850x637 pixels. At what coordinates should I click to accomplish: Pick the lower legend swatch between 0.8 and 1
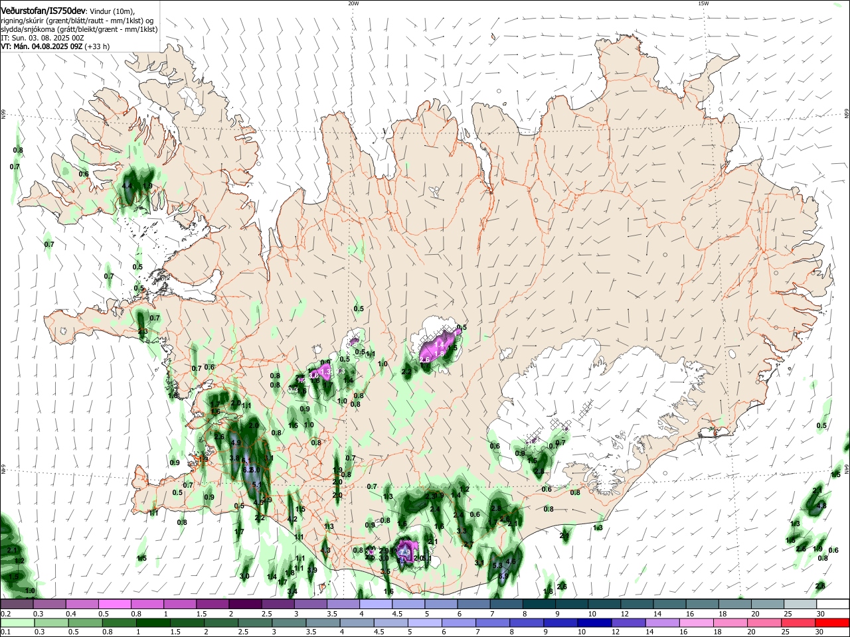[120, 622]
